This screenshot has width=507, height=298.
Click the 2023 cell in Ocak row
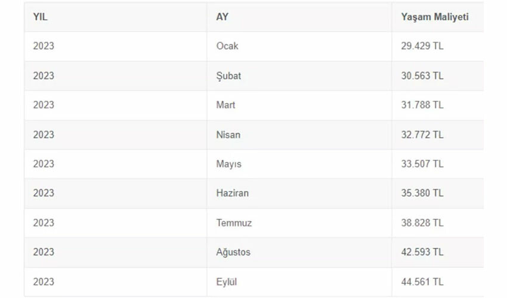[x=44, y=46]
